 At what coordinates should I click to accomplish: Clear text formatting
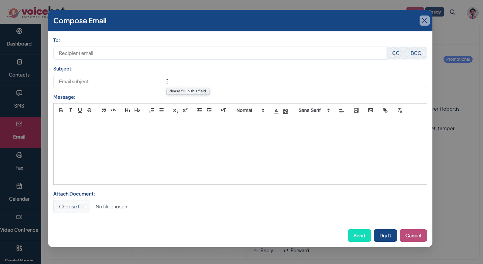pos(400,110)
